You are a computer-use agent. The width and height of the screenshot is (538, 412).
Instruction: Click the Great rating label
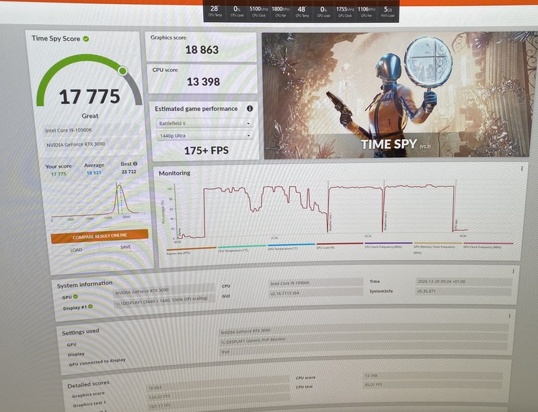point(90,116)
